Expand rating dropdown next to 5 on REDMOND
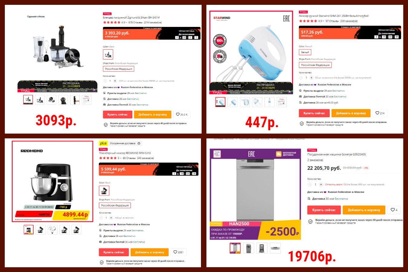Screen dimensions: 408x272 (121, 158)
